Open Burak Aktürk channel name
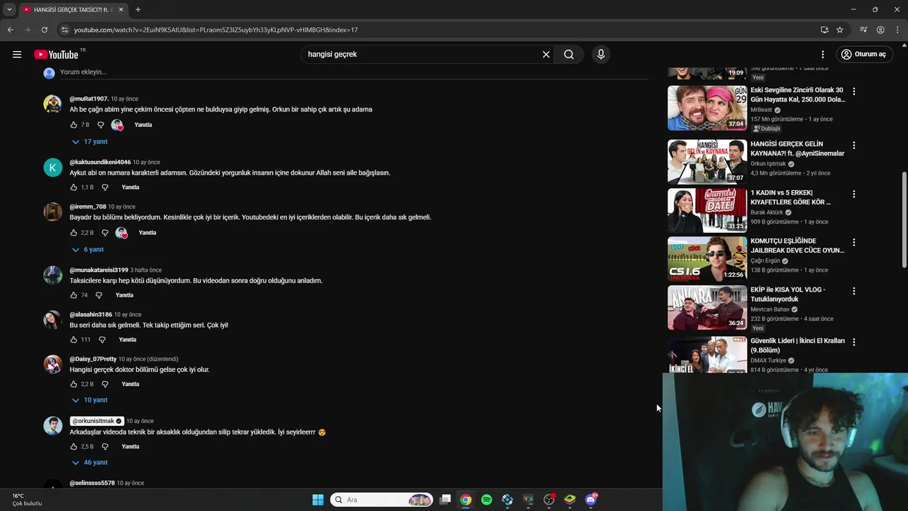 point(767,212)
